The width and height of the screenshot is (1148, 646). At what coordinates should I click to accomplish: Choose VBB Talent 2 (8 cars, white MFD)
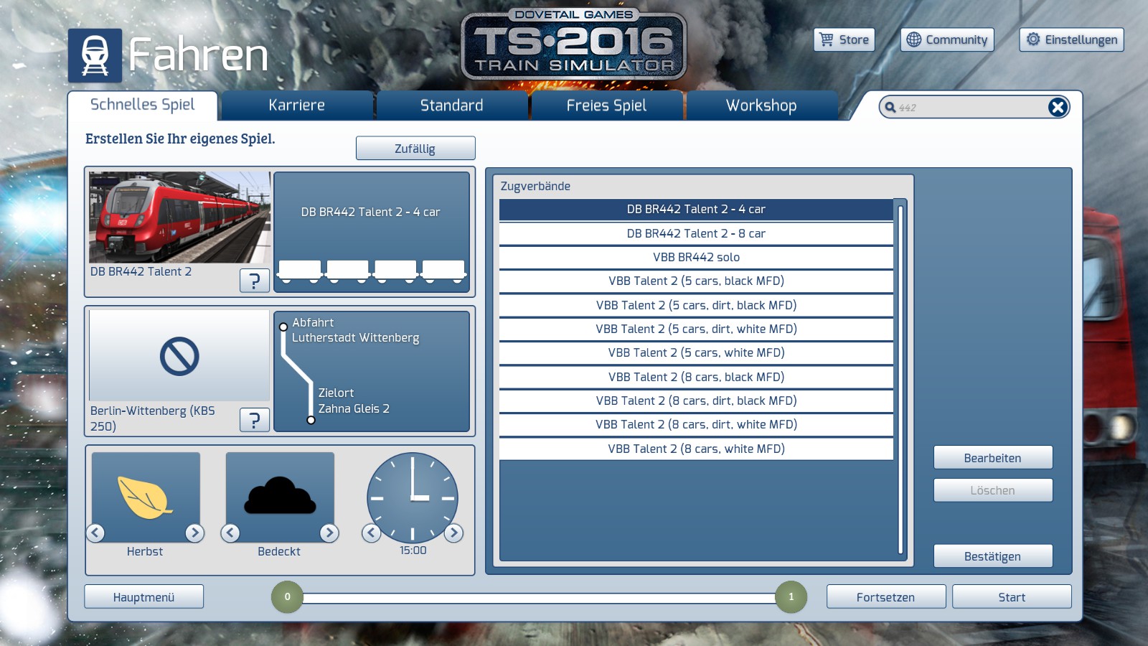(696, 449)
